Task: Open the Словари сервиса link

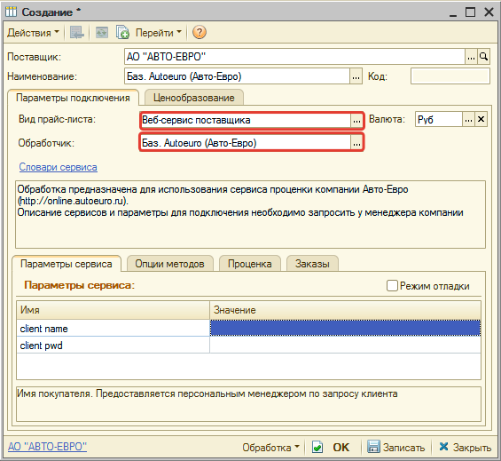Action: [59, 167]
